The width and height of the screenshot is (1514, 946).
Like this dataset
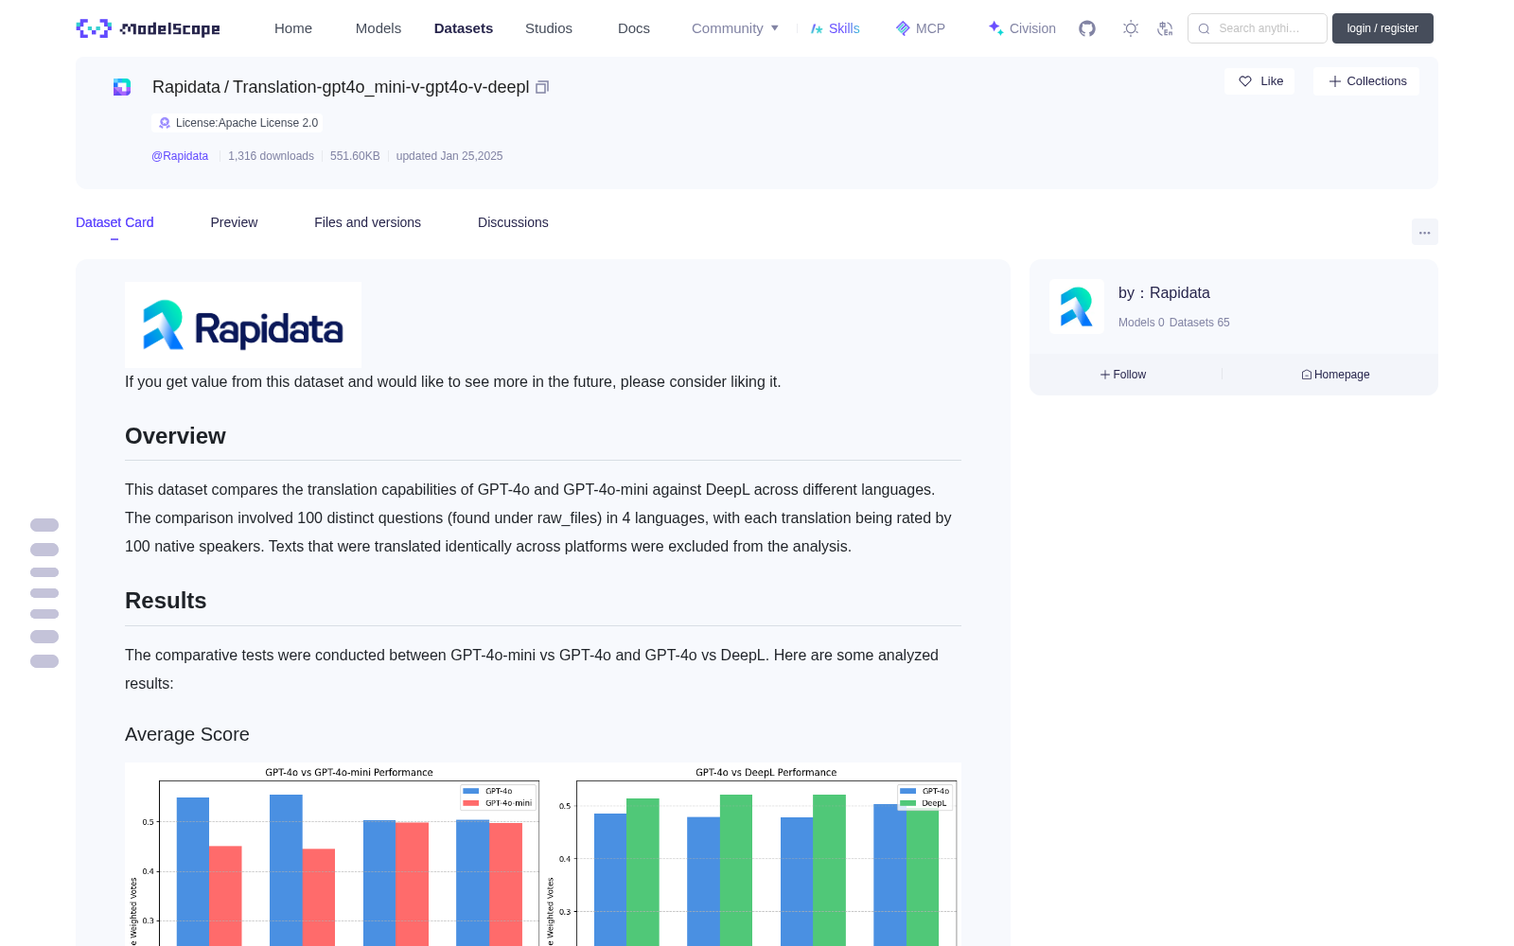pos(1260,81)
